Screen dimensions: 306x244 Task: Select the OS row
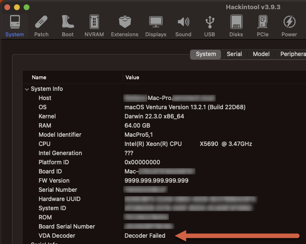point(164,107)
